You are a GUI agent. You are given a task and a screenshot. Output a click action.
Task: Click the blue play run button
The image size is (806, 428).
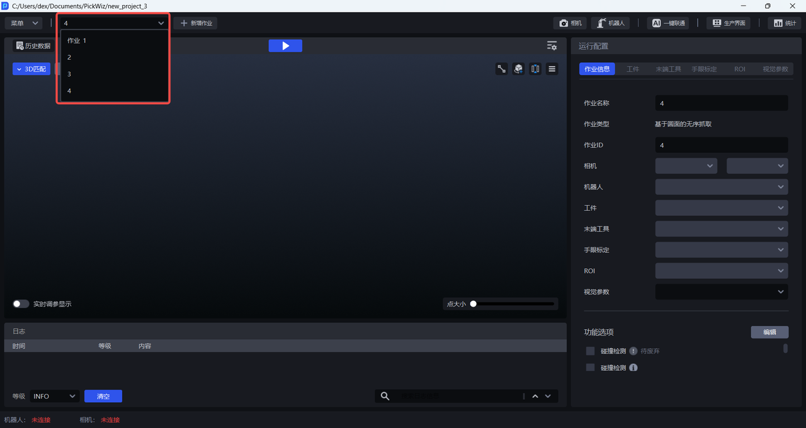[285, 46]
